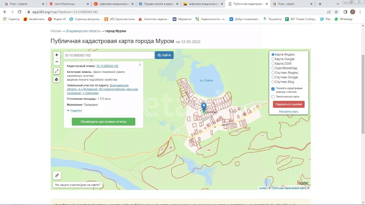Zoom out the map with minus button
The height and width of the screenshot is (205, 365).
click(x=57, y=62)
